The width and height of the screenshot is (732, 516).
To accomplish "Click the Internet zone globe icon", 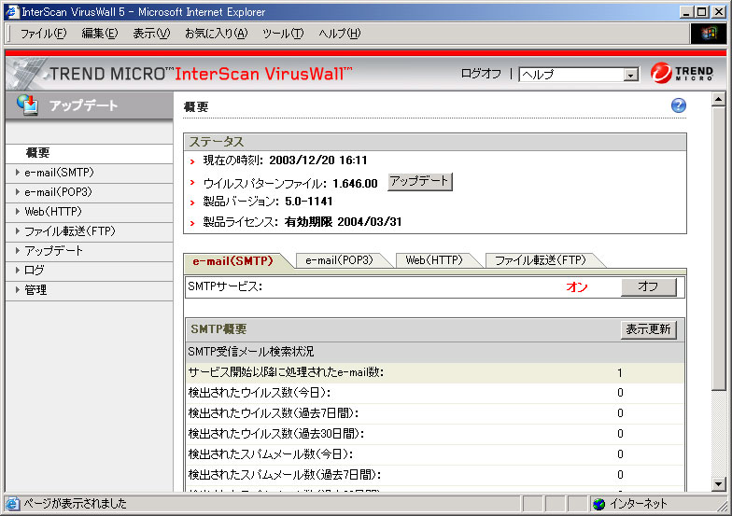I will click(x=599, y=504).
